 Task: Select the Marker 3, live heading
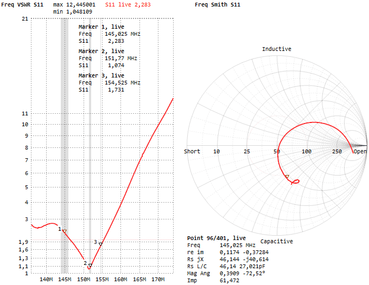pos(101,75)
